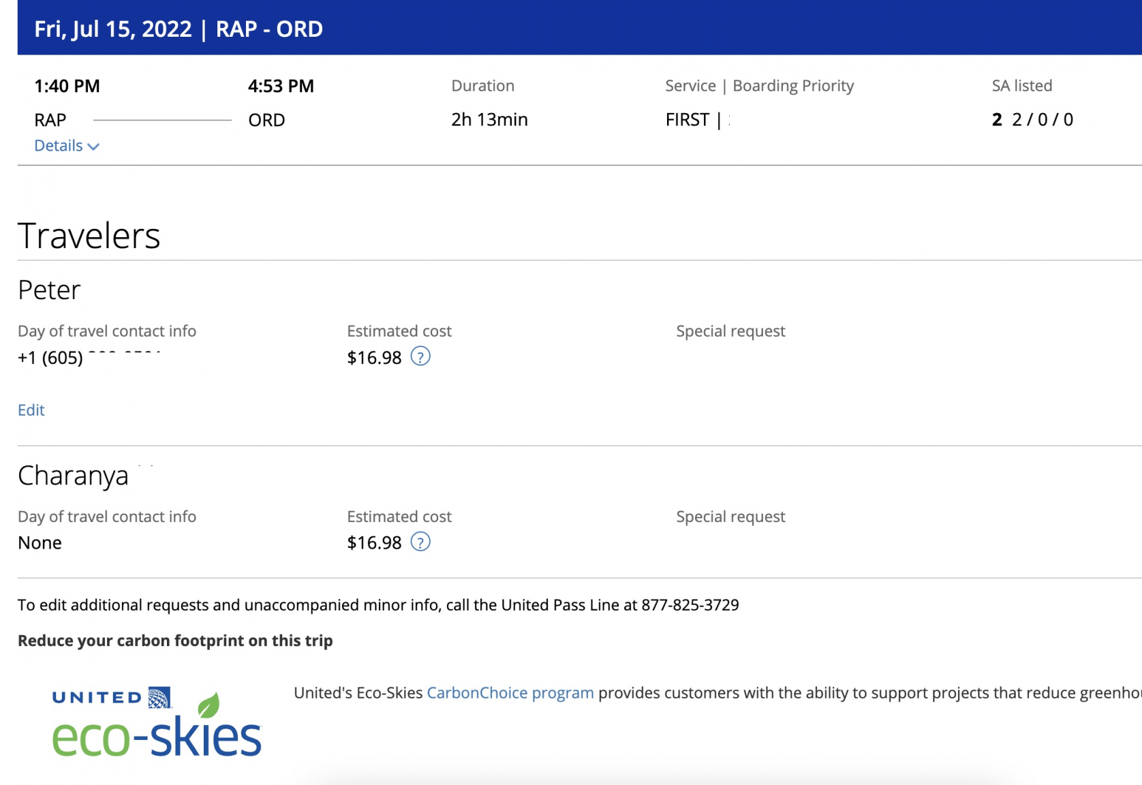Click the blue flight date header bar
Image resolution: width=1142 pixels, height=785 pixels.
click(x=579, y=29)
